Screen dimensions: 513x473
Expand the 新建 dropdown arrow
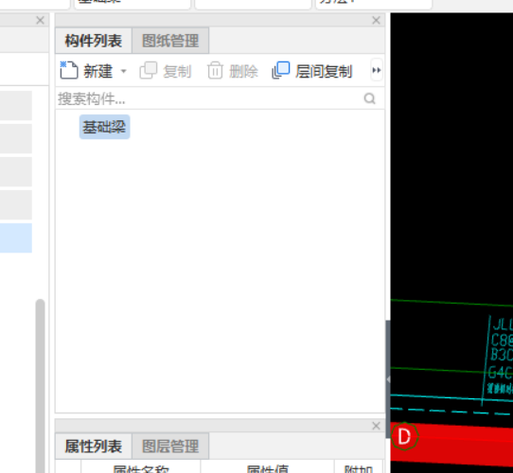point(124,71)
